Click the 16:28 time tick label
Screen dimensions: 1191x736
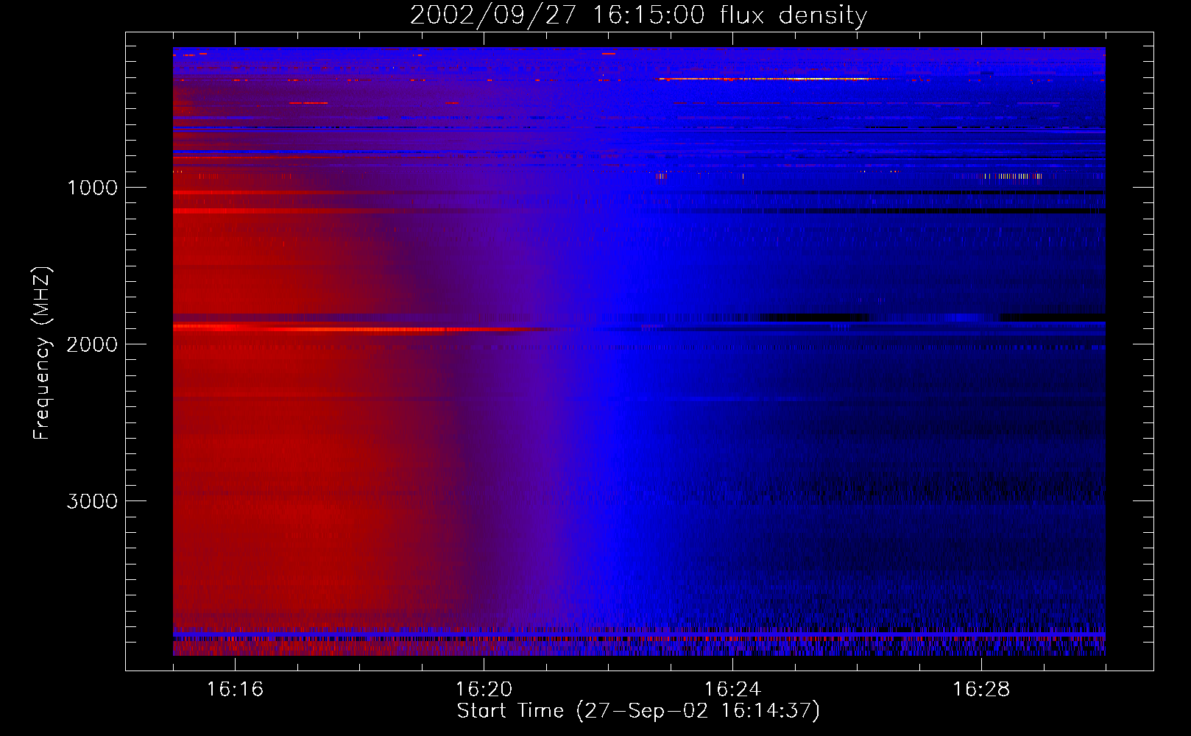(x=981, y=689)
